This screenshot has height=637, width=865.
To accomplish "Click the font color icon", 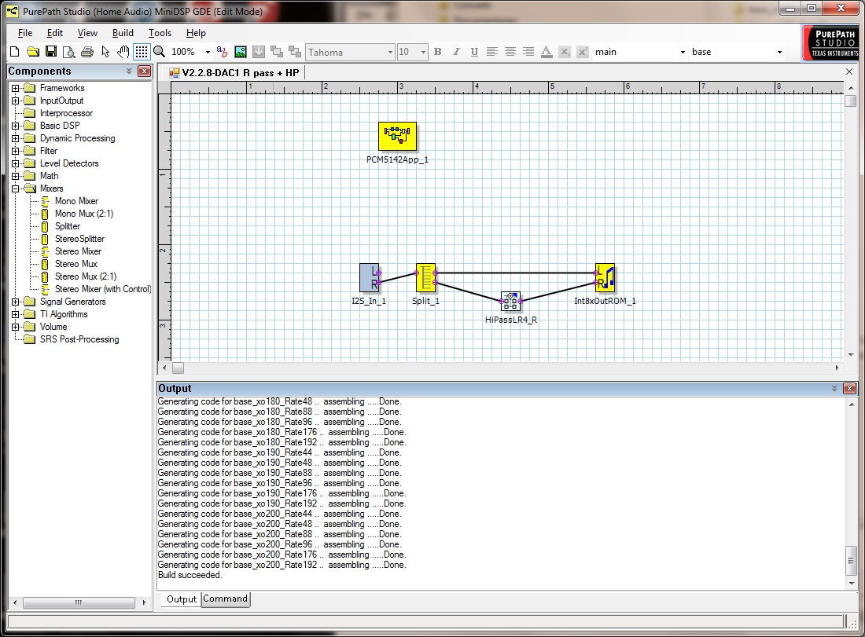I will (x=547, y=52).
